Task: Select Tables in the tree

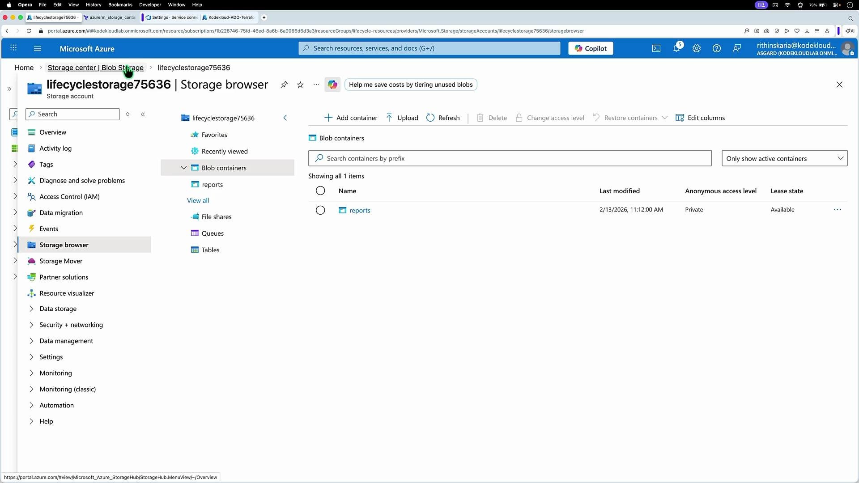Action: click(x=210, y=250)
